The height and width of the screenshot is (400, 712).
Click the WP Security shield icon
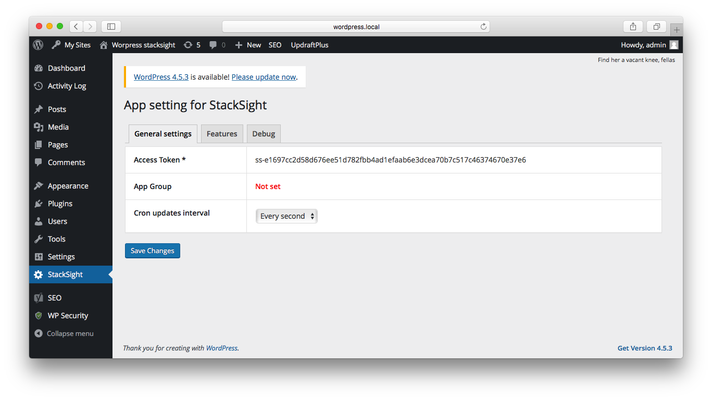[x=39, y=316]
